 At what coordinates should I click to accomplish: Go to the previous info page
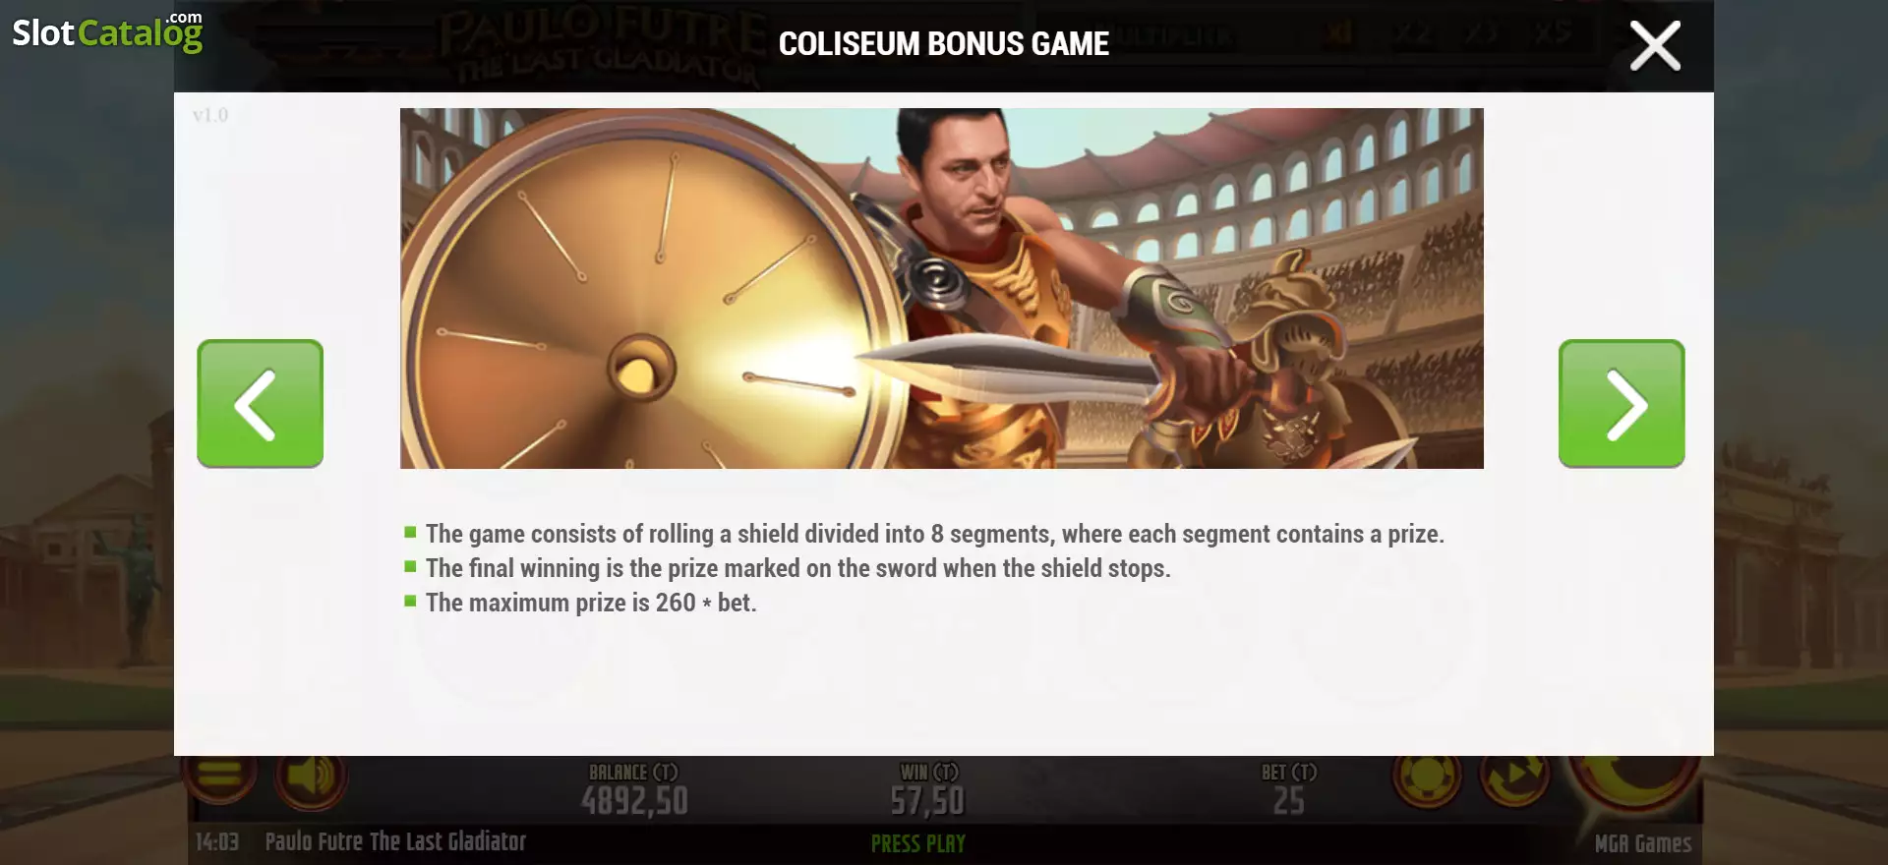click(261, 403)
